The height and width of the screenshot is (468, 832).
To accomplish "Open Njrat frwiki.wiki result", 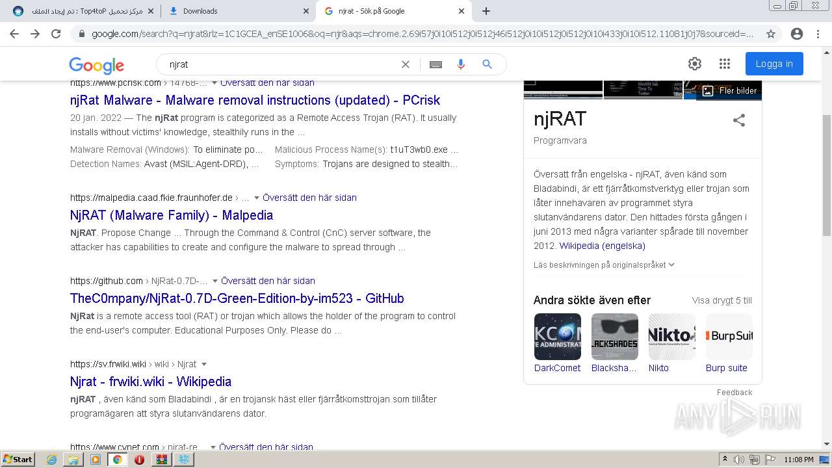I will pos(151,382).
